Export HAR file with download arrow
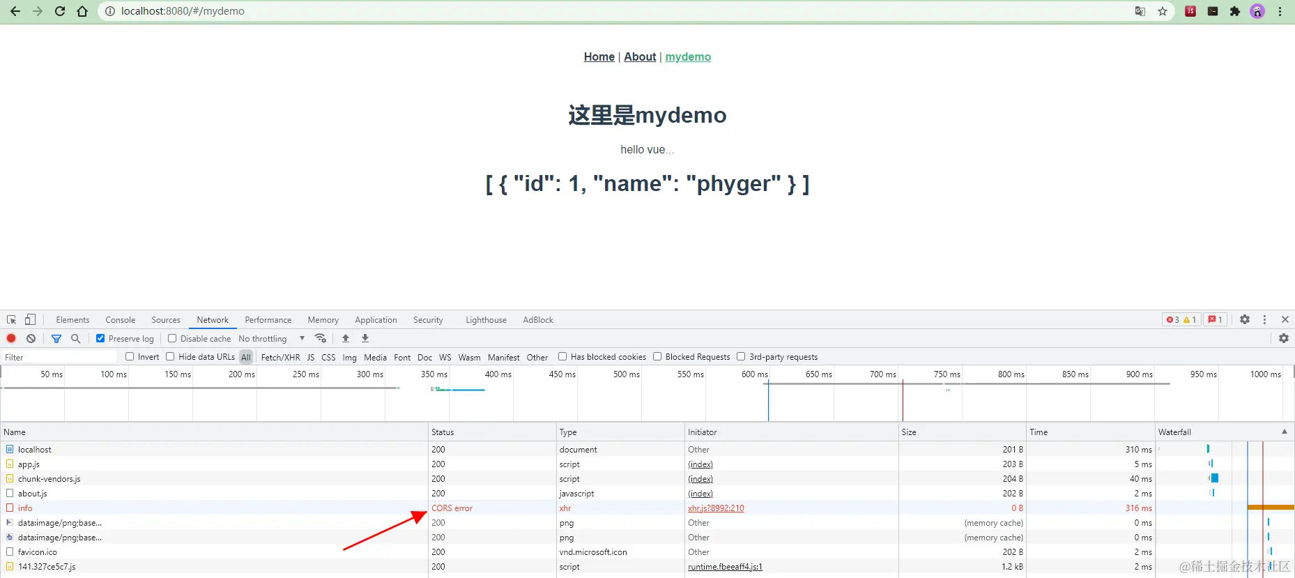Image resolution: width=1295 pixels, height=578 pixels. pos(365,338)
